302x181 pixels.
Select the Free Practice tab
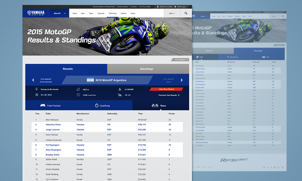tap(52, 106)
